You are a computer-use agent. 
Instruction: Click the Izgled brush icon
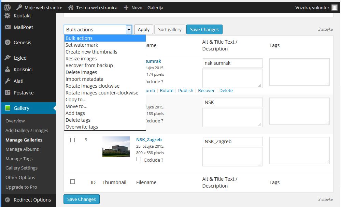pos(8,58)
